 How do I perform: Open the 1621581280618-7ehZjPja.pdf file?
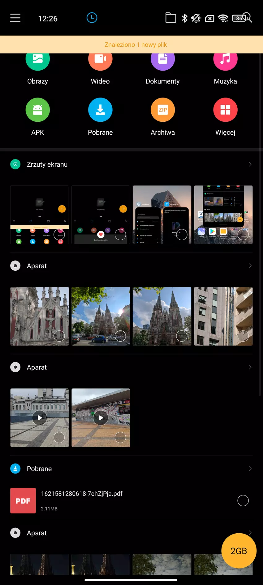point(82,494)
